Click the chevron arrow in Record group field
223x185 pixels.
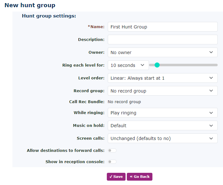coord(211,91)
